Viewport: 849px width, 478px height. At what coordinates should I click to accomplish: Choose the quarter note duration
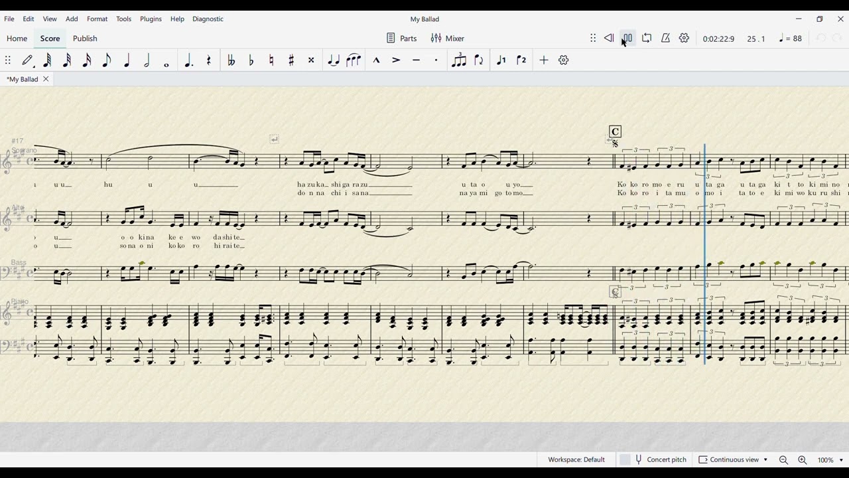(127, 60)
